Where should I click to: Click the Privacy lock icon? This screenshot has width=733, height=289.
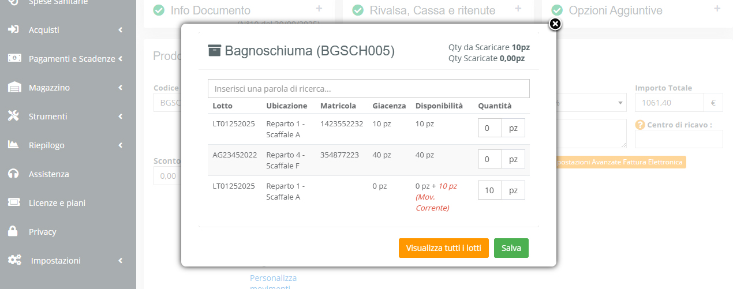(14, 231)
